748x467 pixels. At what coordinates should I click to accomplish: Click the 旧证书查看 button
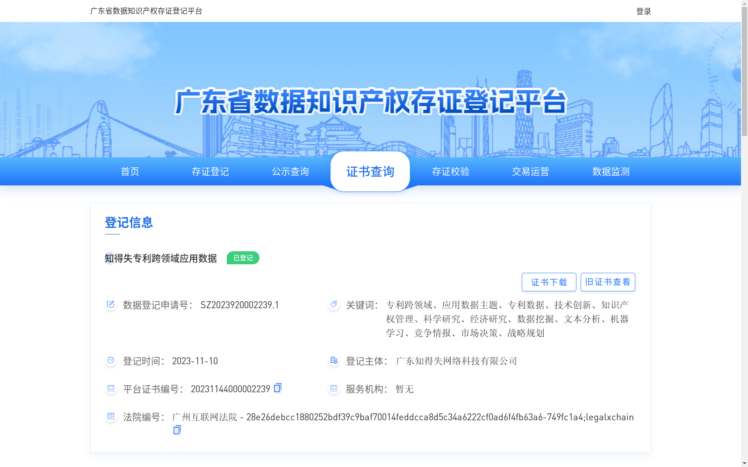coord(608,282)
